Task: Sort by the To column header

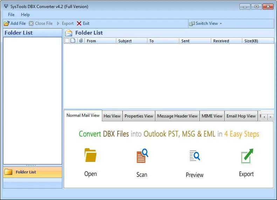Action: [x=163, y=41]
